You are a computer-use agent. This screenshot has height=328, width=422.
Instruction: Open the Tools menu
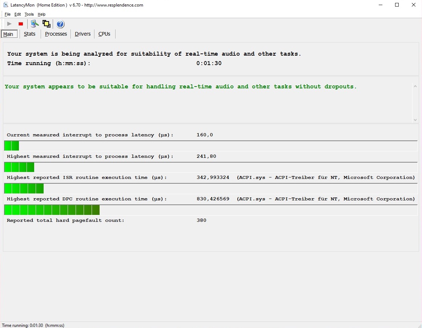point(29,14)
